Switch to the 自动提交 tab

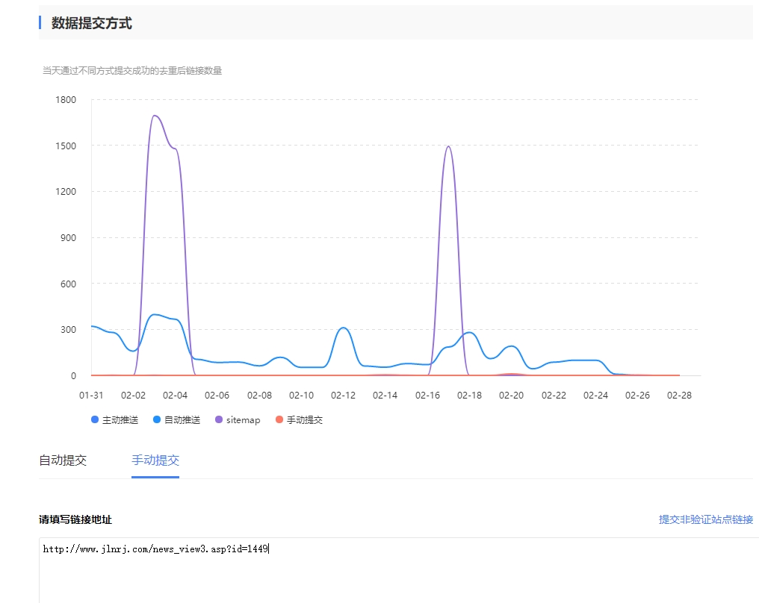tap(63, 460)
